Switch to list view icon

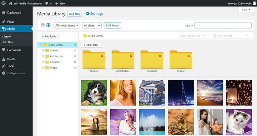tap(42, 25)
